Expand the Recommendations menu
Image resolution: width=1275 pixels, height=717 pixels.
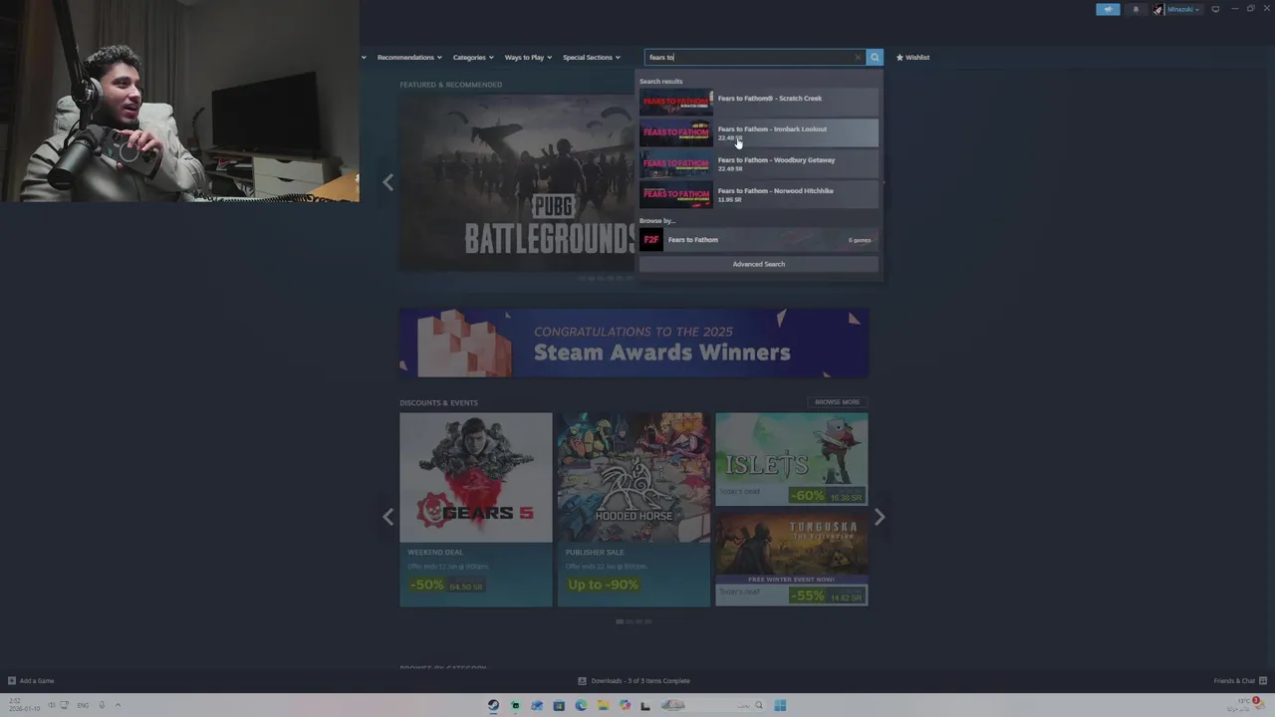(408, 57)
